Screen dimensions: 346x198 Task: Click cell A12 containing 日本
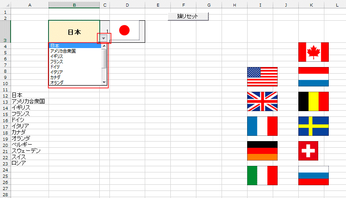(30, 95)
